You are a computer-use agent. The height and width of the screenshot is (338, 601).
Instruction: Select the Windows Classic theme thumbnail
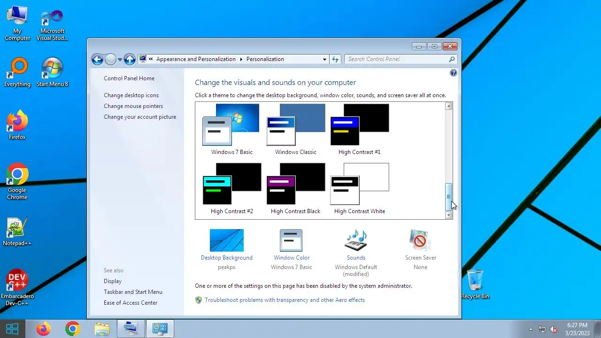tap(296, 125)
